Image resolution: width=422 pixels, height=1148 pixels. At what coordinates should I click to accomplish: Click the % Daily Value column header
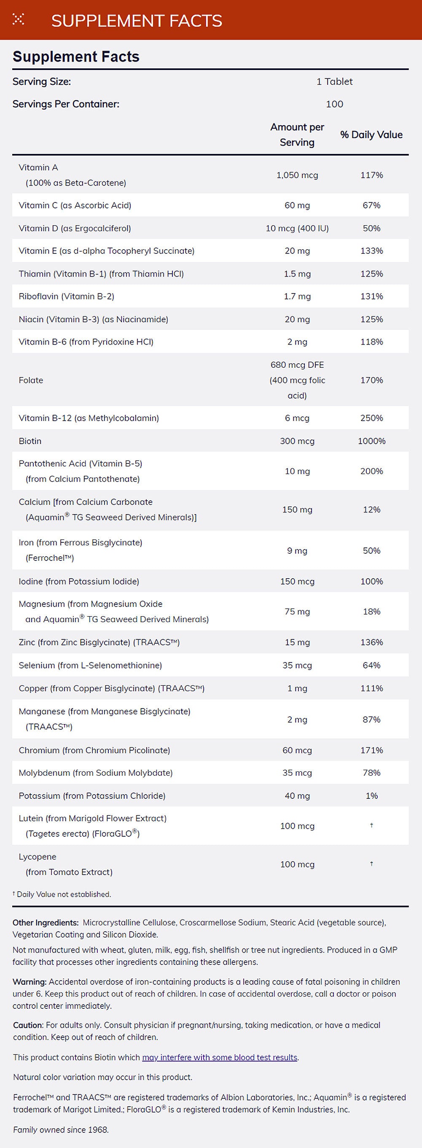pos(371,135)
